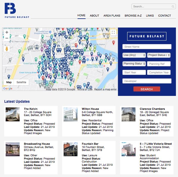This screenshot has width=178, height=177.
Task: Open 5-7 Little Victoria Street thumbnail
Action: 128,149
